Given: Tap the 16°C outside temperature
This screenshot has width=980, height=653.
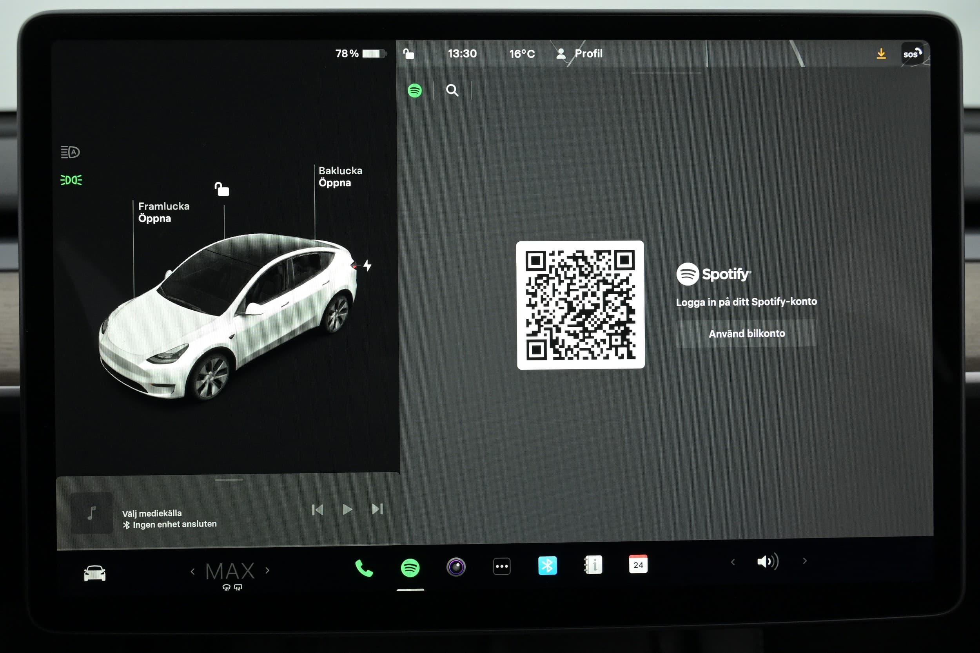Looking at the screenshot, I should (x=522, y=54).
